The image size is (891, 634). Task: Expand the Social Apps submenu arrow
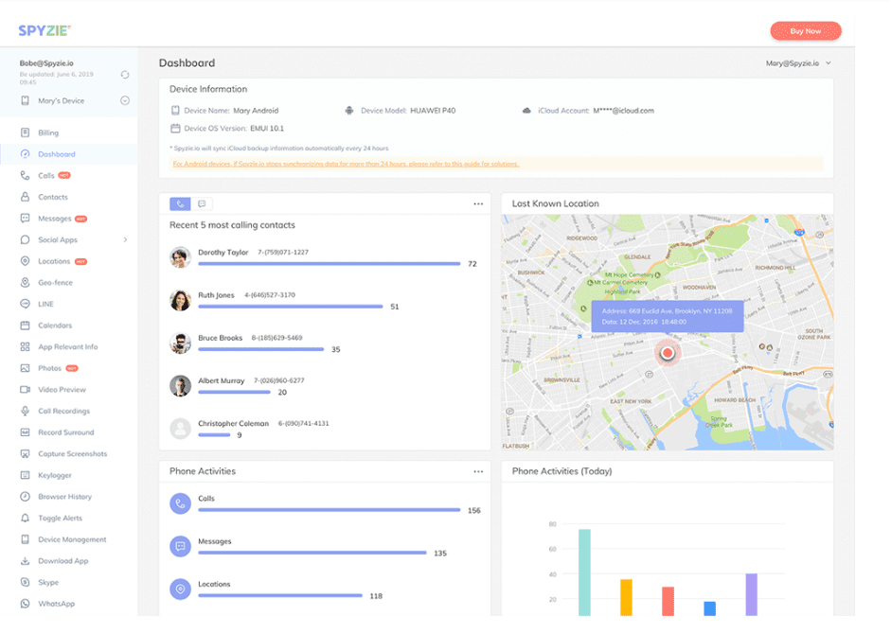(x=125, y=239)
